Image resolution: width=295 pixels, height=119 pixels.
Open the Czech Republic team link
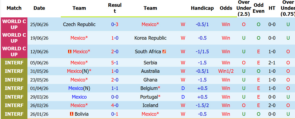(79, 24)
